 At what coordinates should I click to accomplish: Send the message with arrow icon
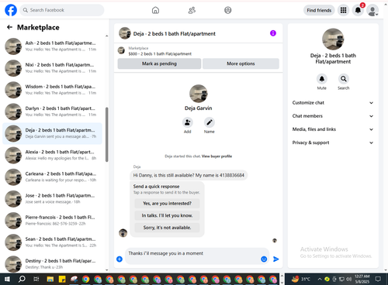(x=276, y=259)
